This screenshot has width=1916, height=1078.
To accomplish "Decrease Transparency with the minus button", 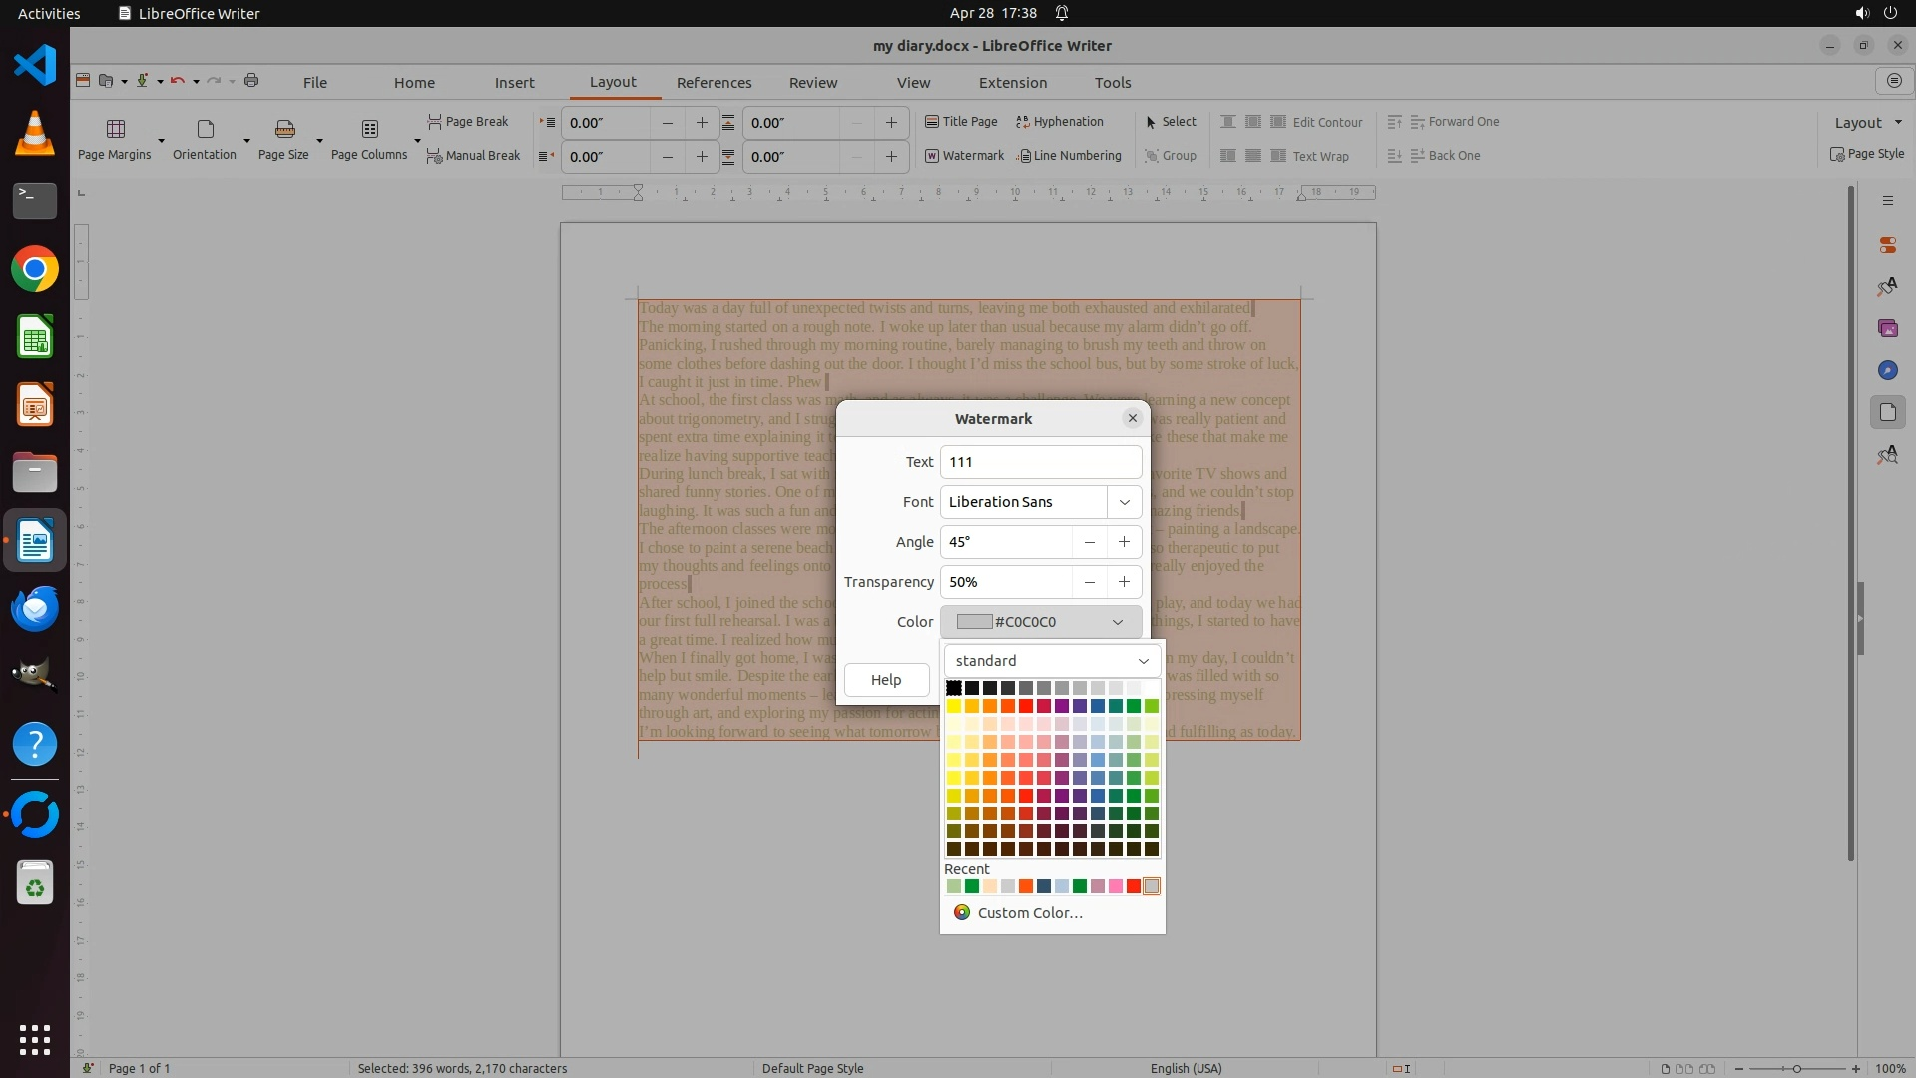I will point(1089,582).
